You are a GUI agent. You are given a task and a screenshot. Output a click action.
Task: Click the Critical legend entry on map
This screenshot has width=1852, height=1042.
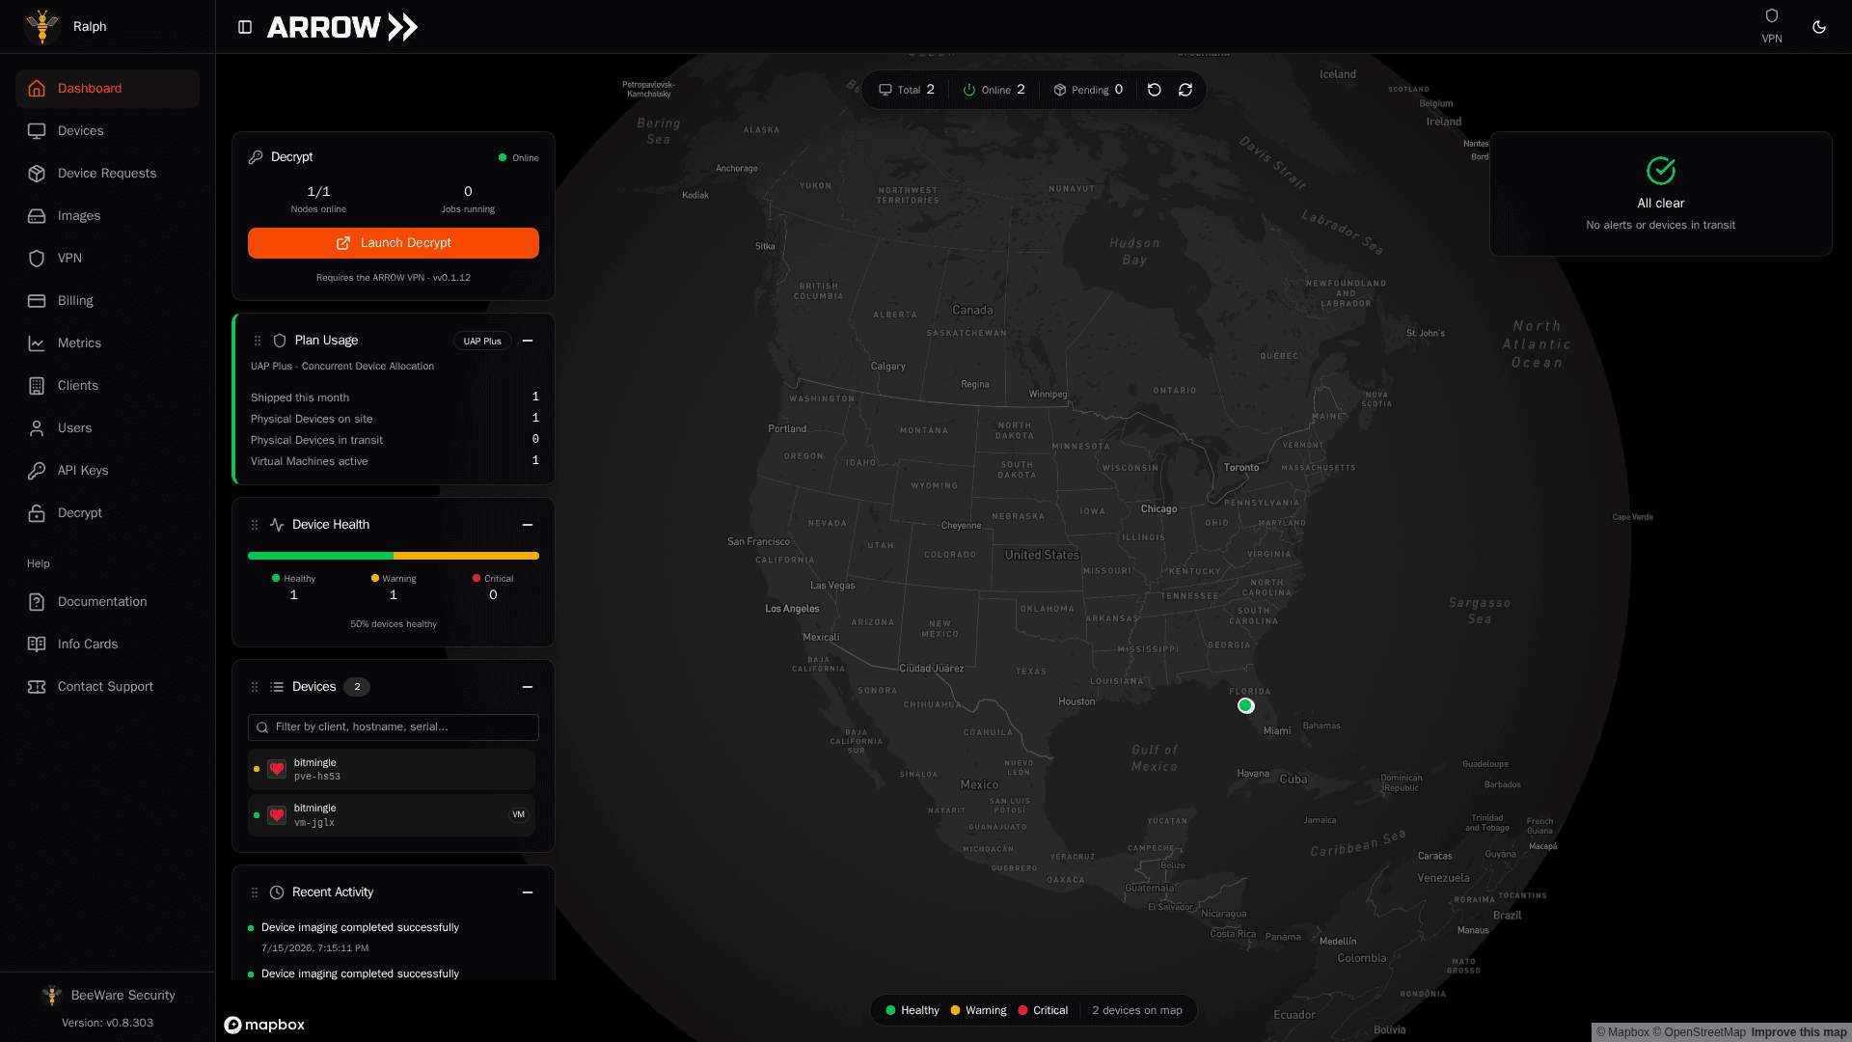tap(1043, 1010)
